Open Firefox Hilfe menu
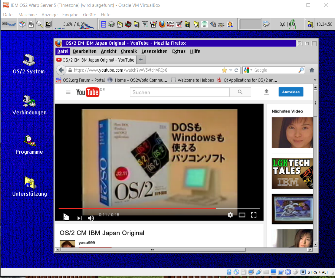 195,51
